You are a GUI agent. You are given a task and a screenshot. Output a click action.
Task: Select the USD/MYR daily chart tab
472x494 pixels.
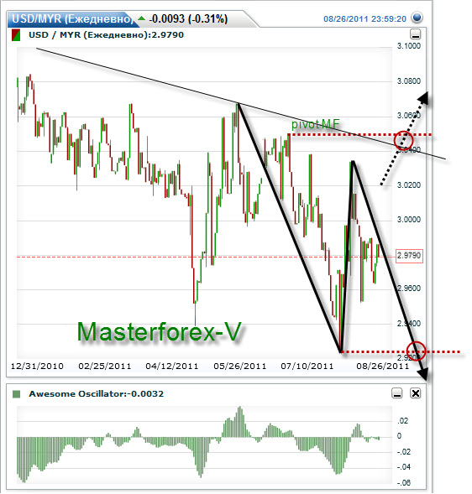[x=72, y=19]
